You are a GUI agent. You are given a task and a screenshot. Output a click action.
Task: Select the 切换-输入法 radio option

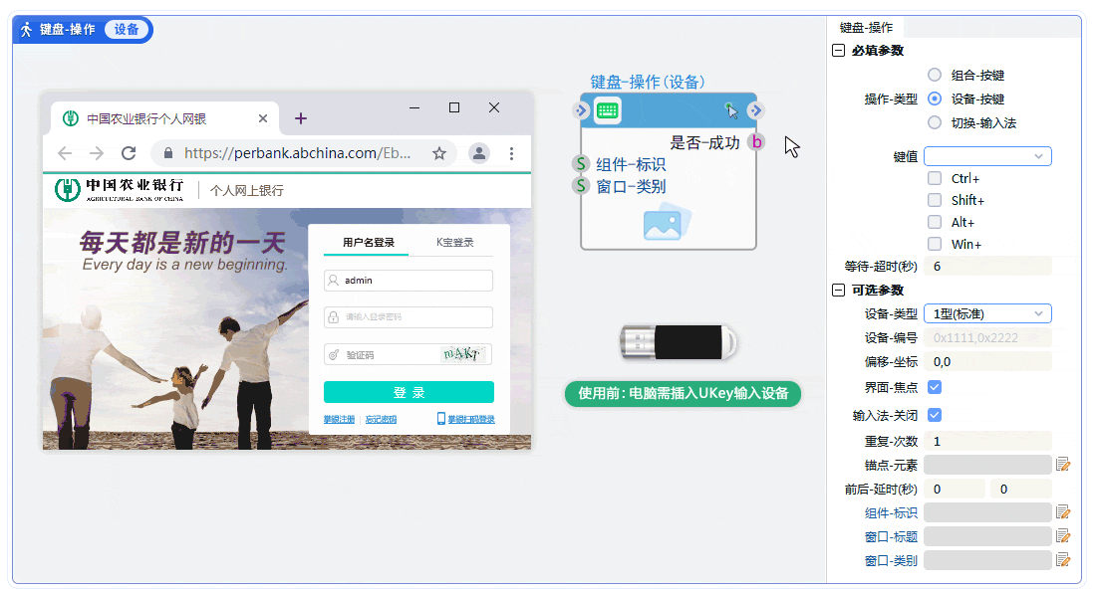coord(934,122)
